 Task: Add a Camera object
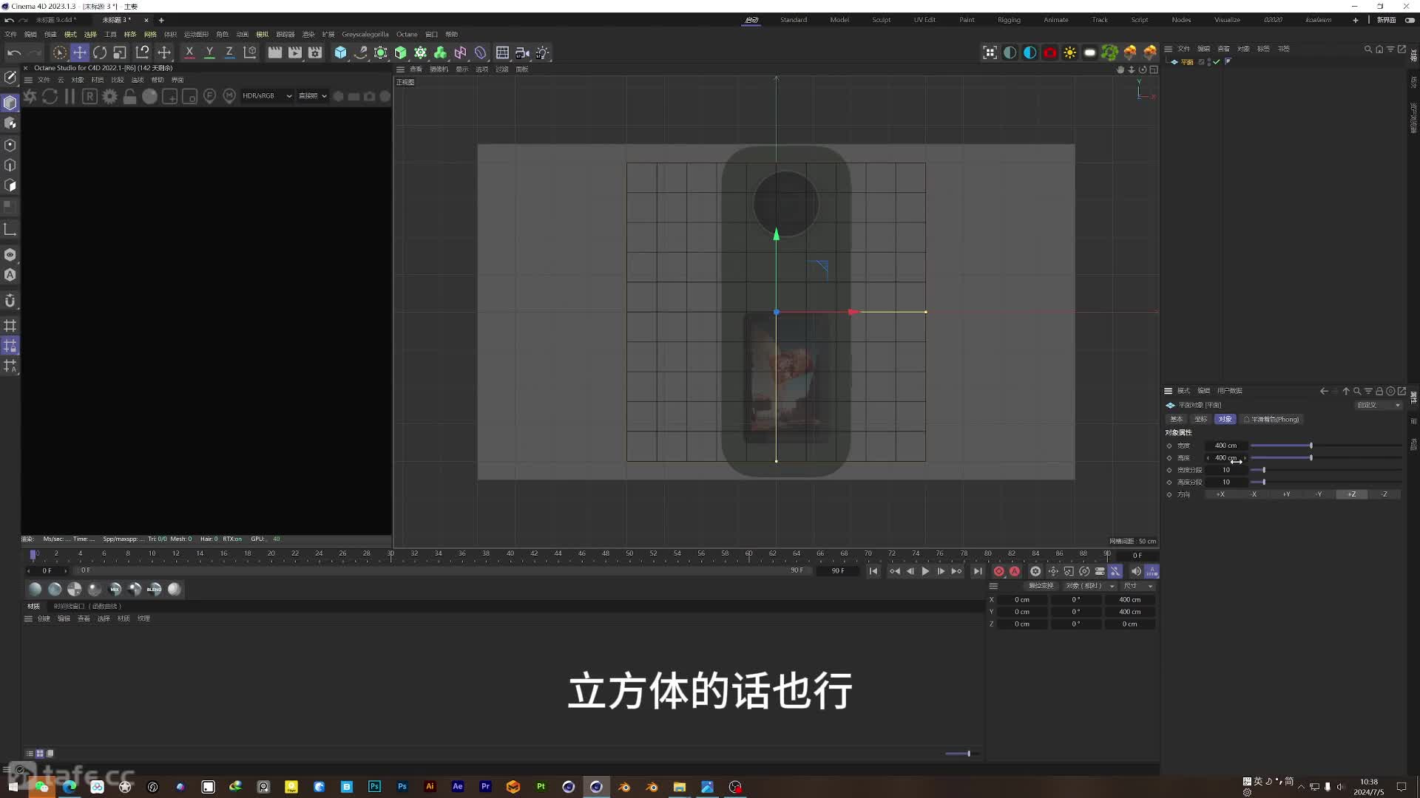click(522, 52)
